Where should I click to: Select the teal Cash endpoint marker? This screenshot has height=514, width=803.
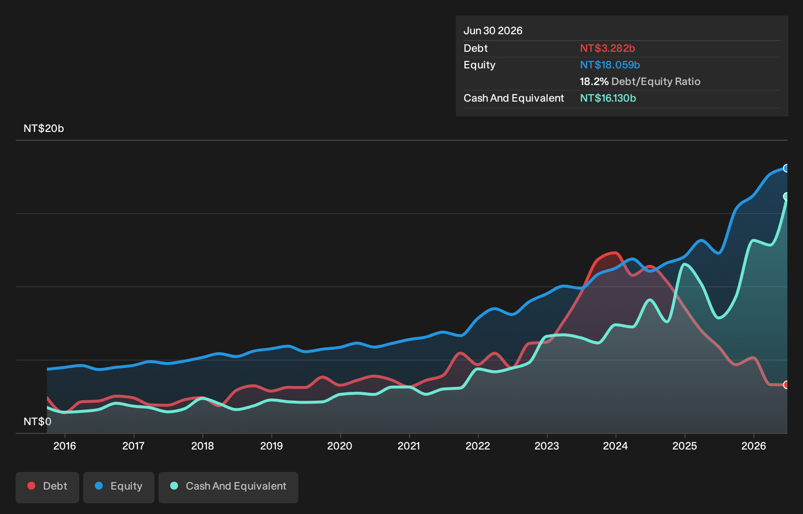coord(786,196)
